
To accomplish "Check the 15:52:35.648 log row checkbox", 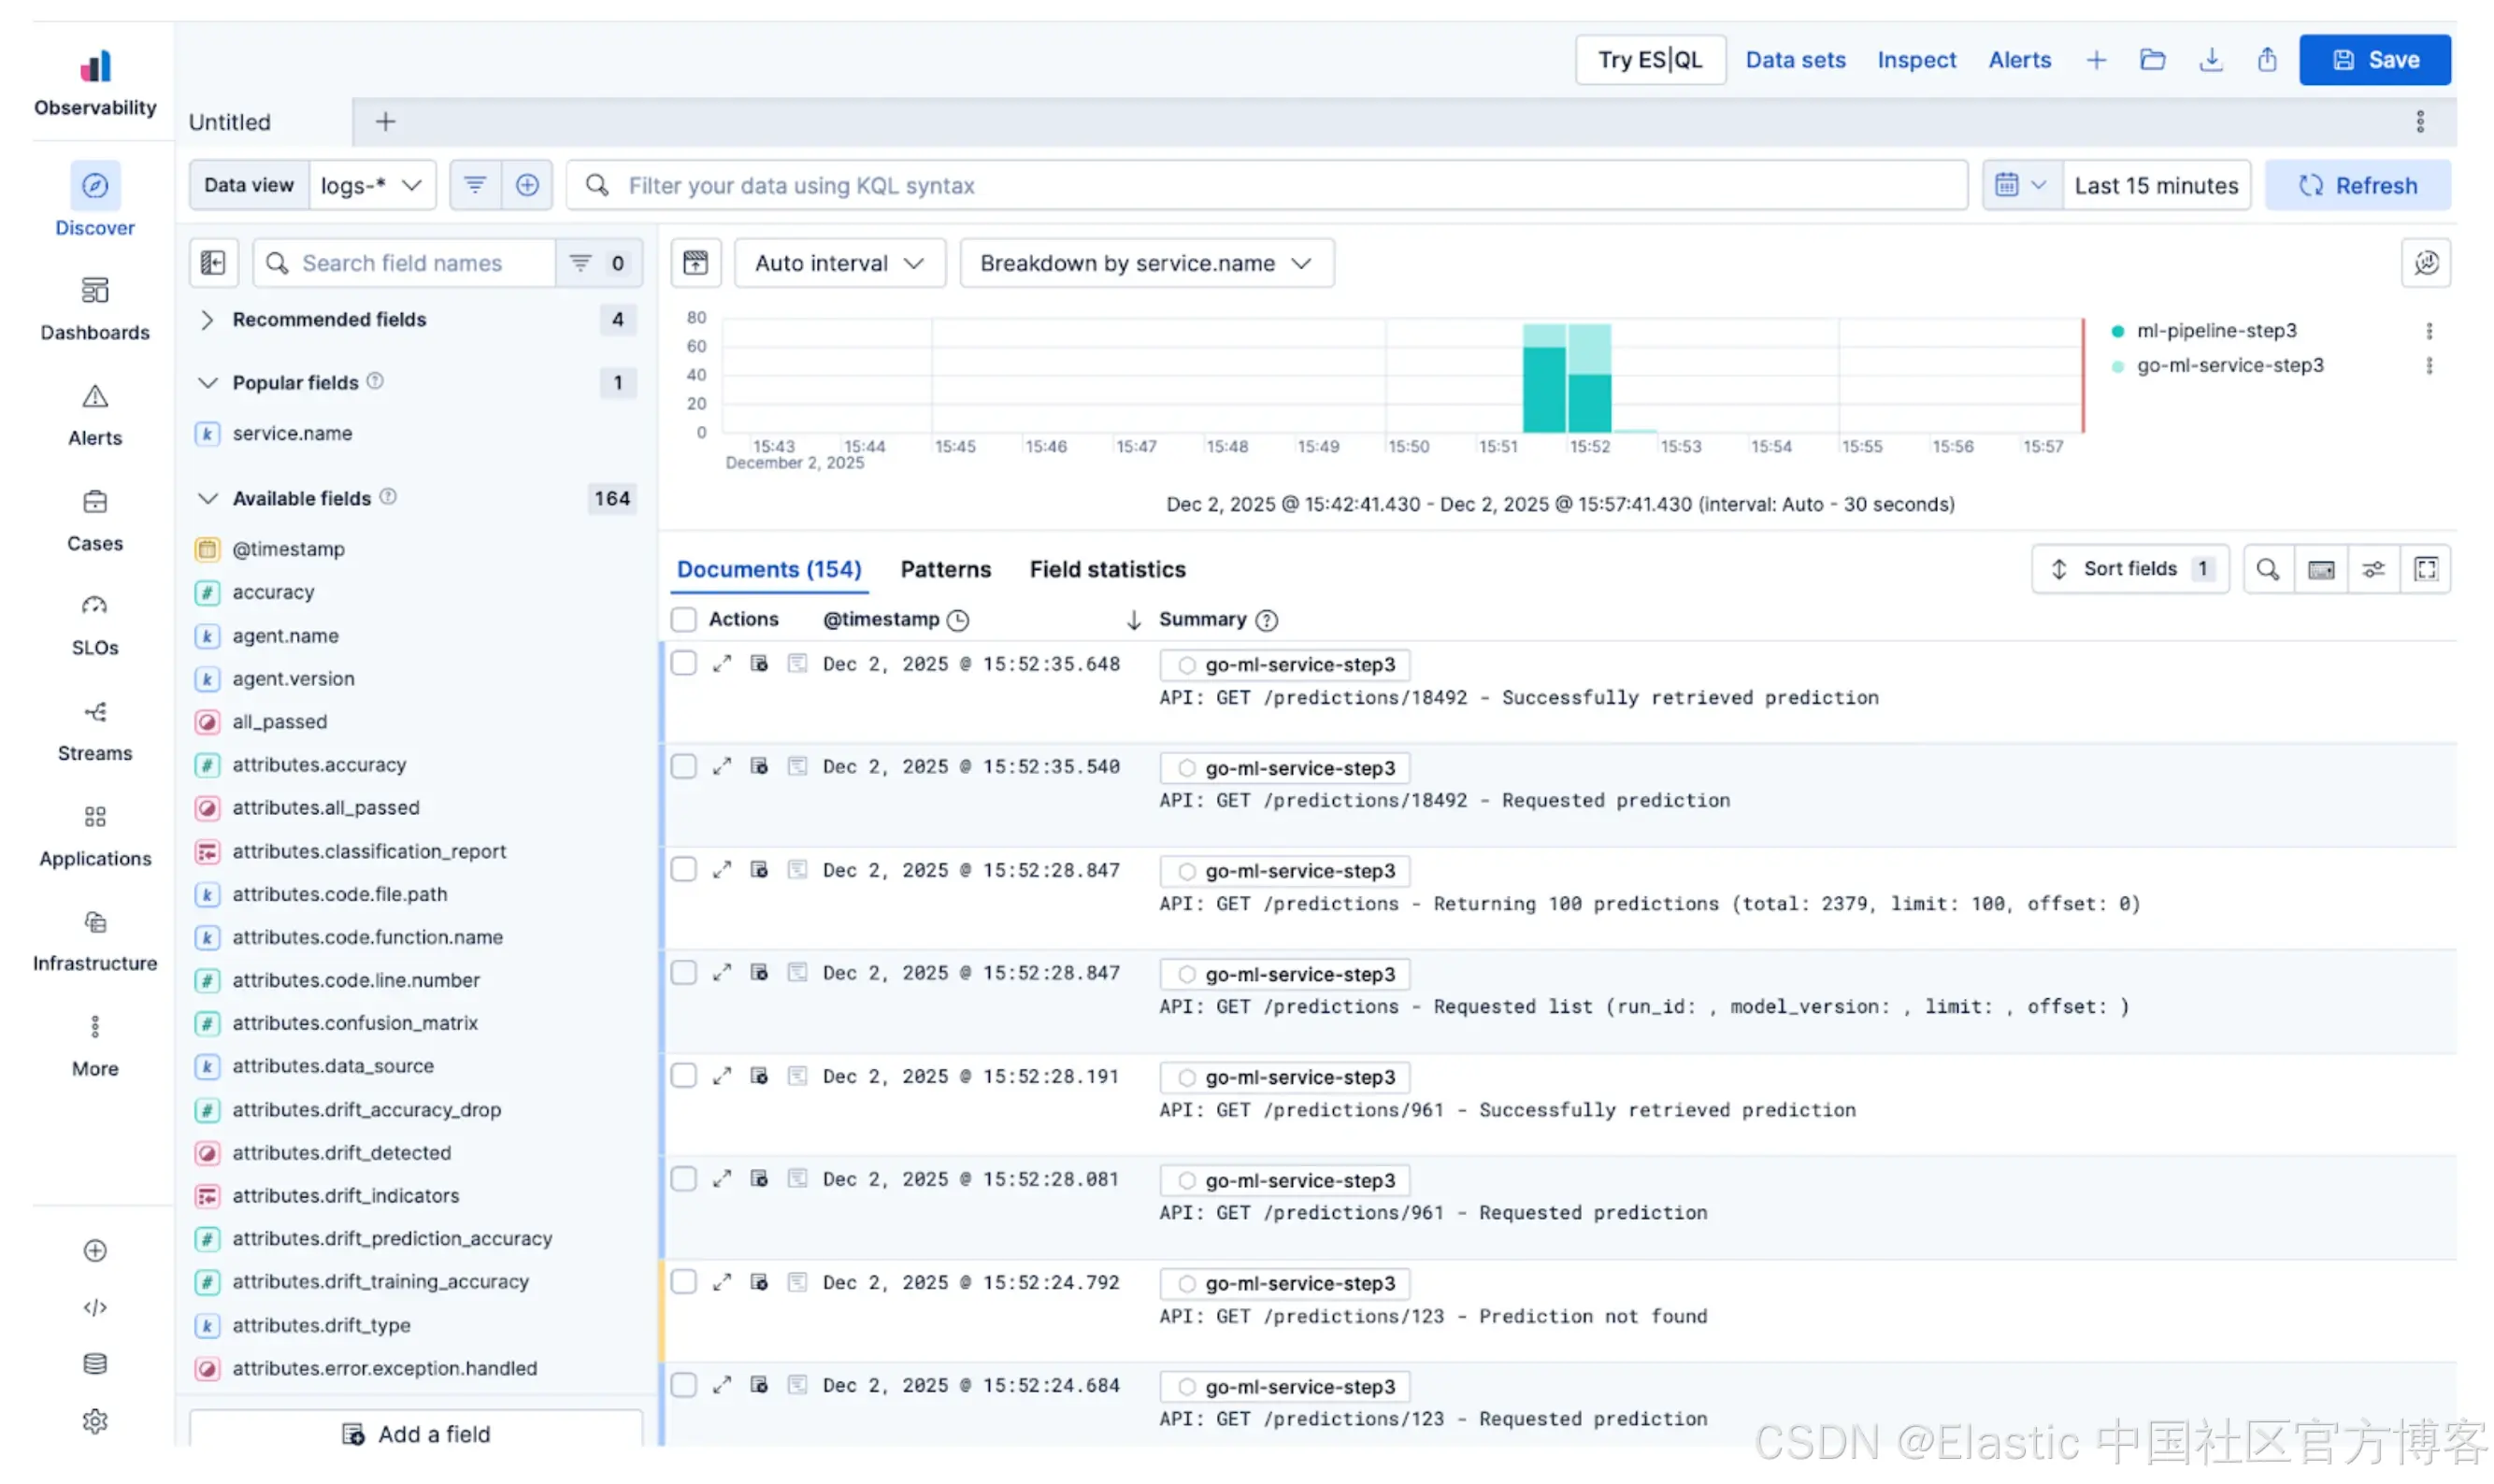I will (684, 664).
